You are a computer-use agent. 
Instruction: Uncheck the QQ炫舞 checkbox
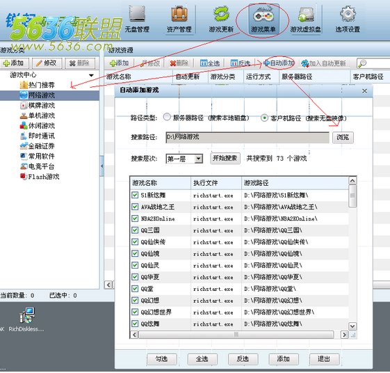point(135,324)
